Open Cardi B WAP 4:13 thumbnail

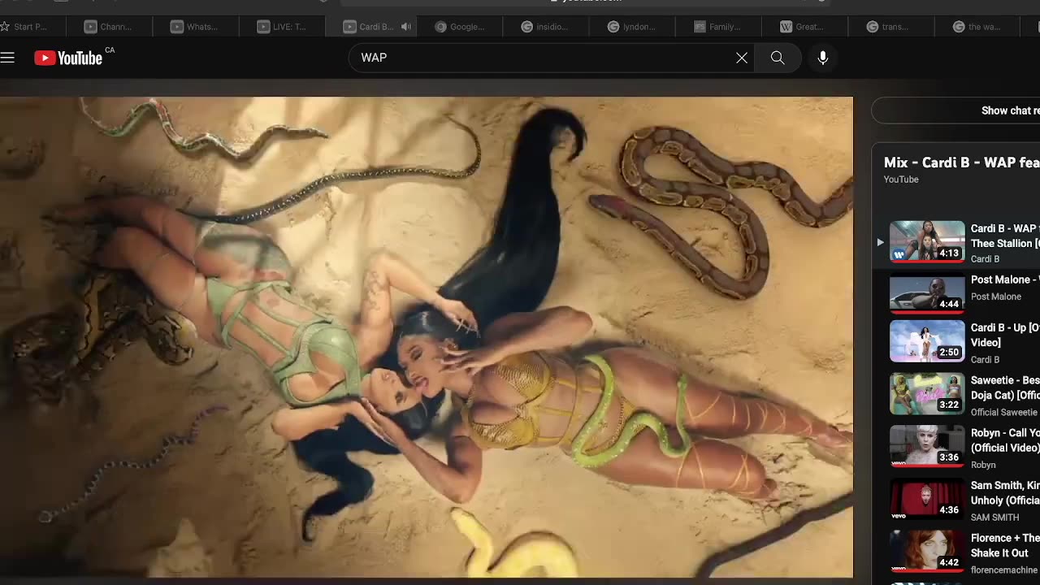[x=927, y=240]
